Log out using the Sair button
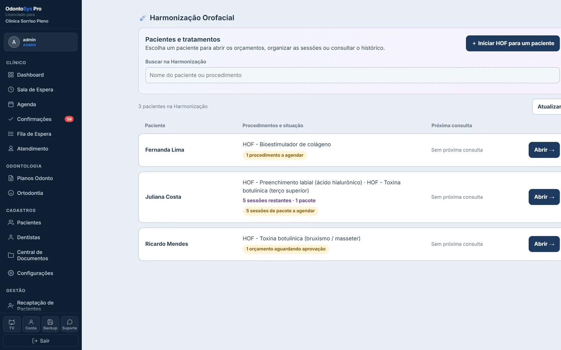Viewport: 561px width, 350px height. pos(41,341)
